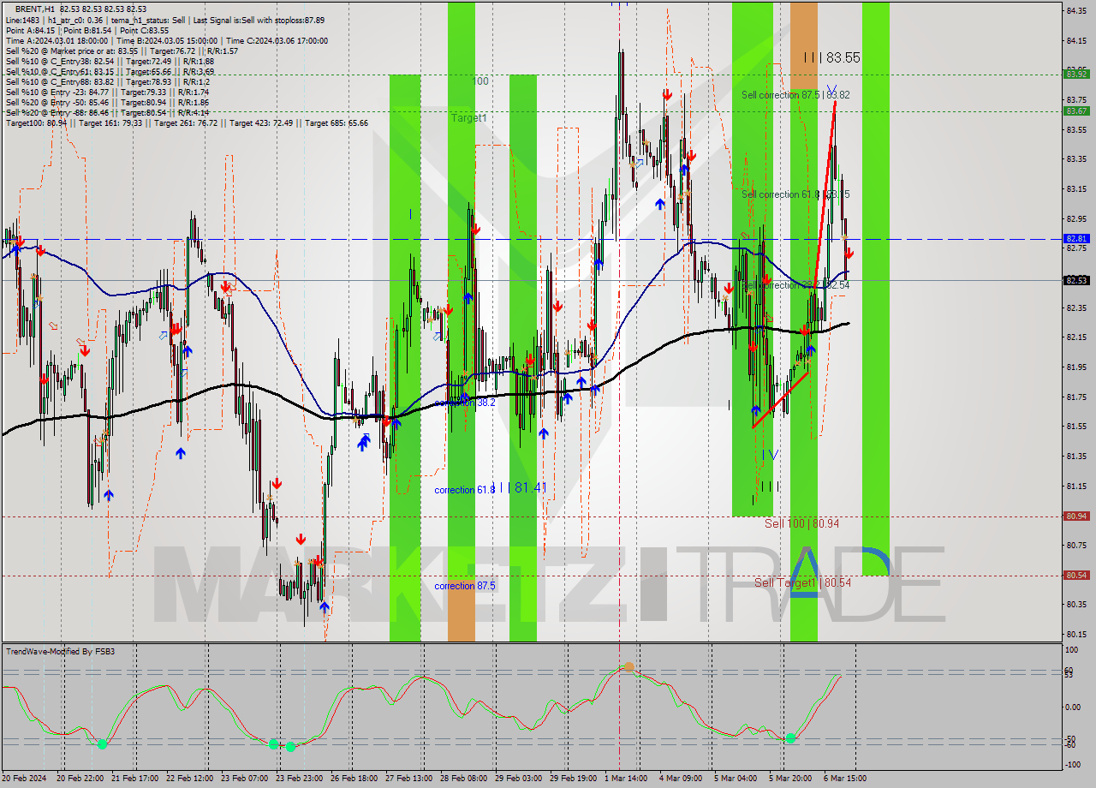Select the 'Sell %20 @ Entry -50: 85.46' line
This screenshot has width=1096, height=788.
pyautogui.click(x=107, y=102)
